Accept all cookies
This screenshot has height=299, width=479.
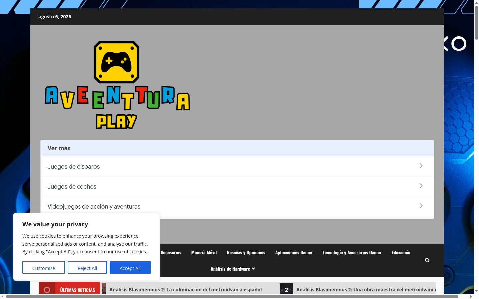click(130, 268)
